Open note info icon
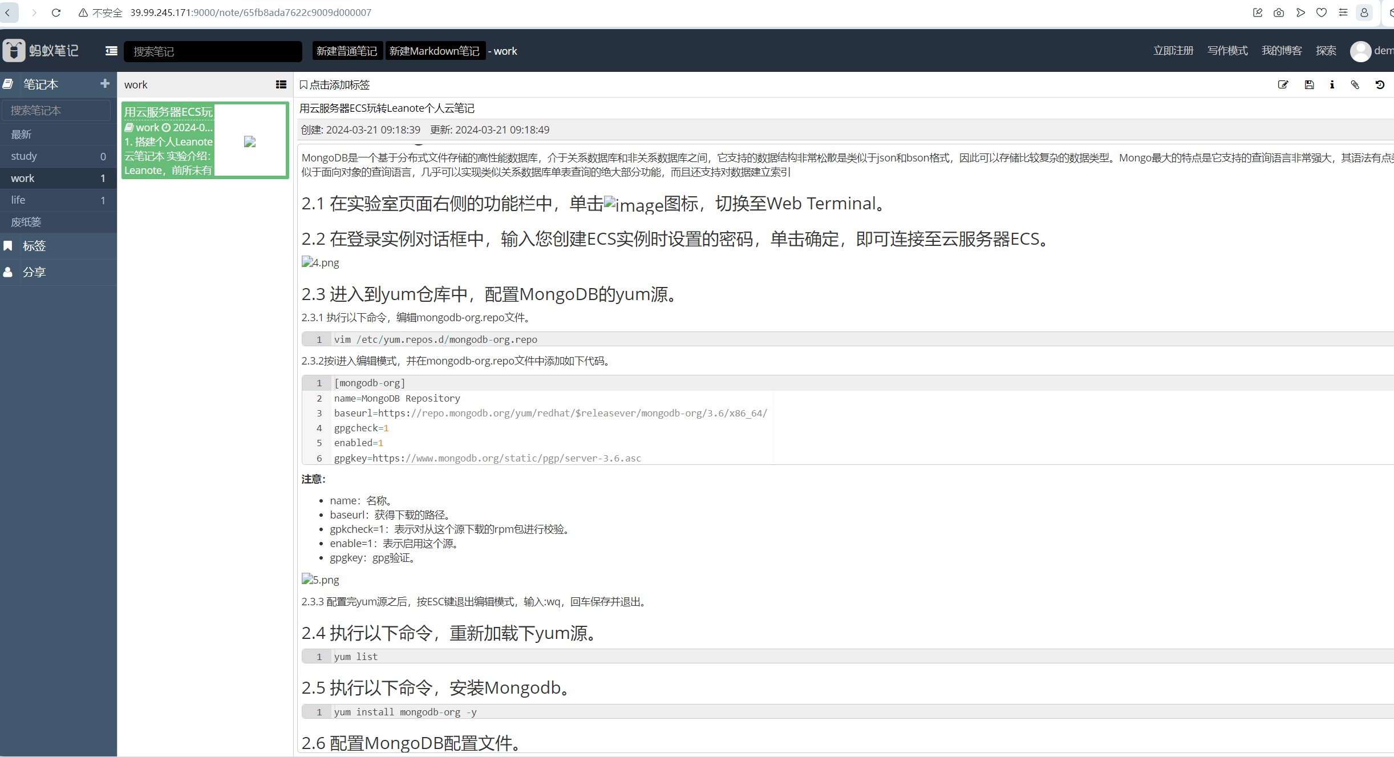The width and height of the screenshot is (1394, 757). coord(1332,85)
